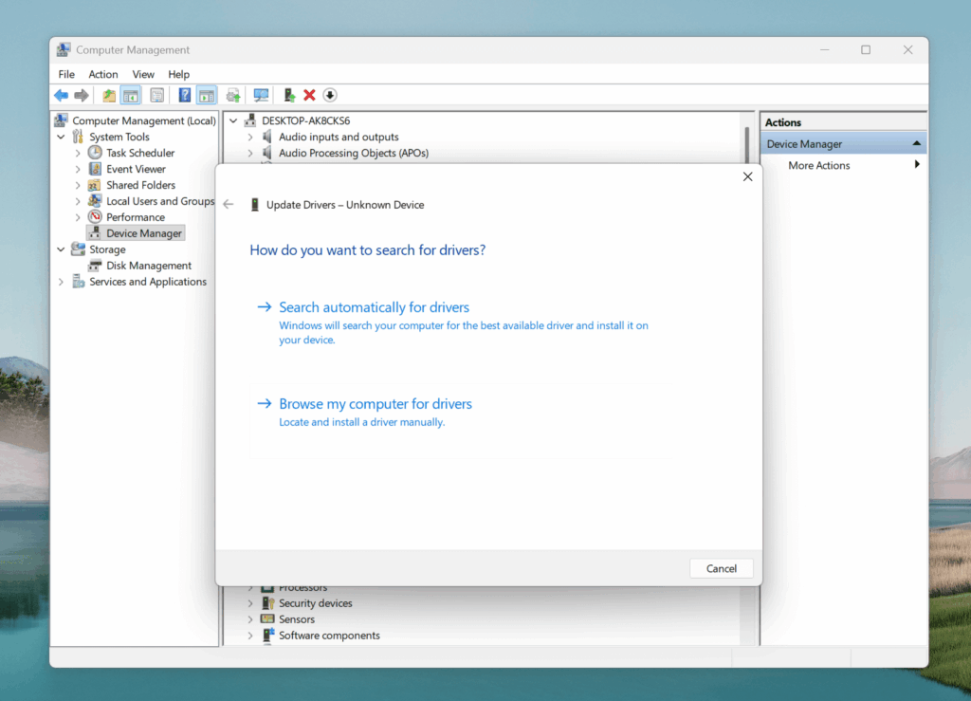
Task: Click the red X uninstall device icon
Action: point(309,95)
